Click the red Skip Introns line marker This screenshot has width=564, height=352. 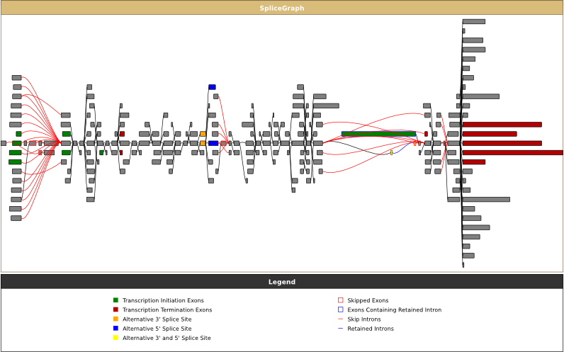[340, 319]
